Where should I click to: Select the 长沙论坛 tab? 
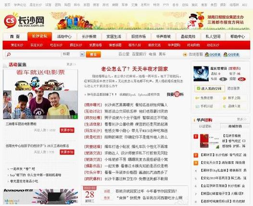(39, 36)
